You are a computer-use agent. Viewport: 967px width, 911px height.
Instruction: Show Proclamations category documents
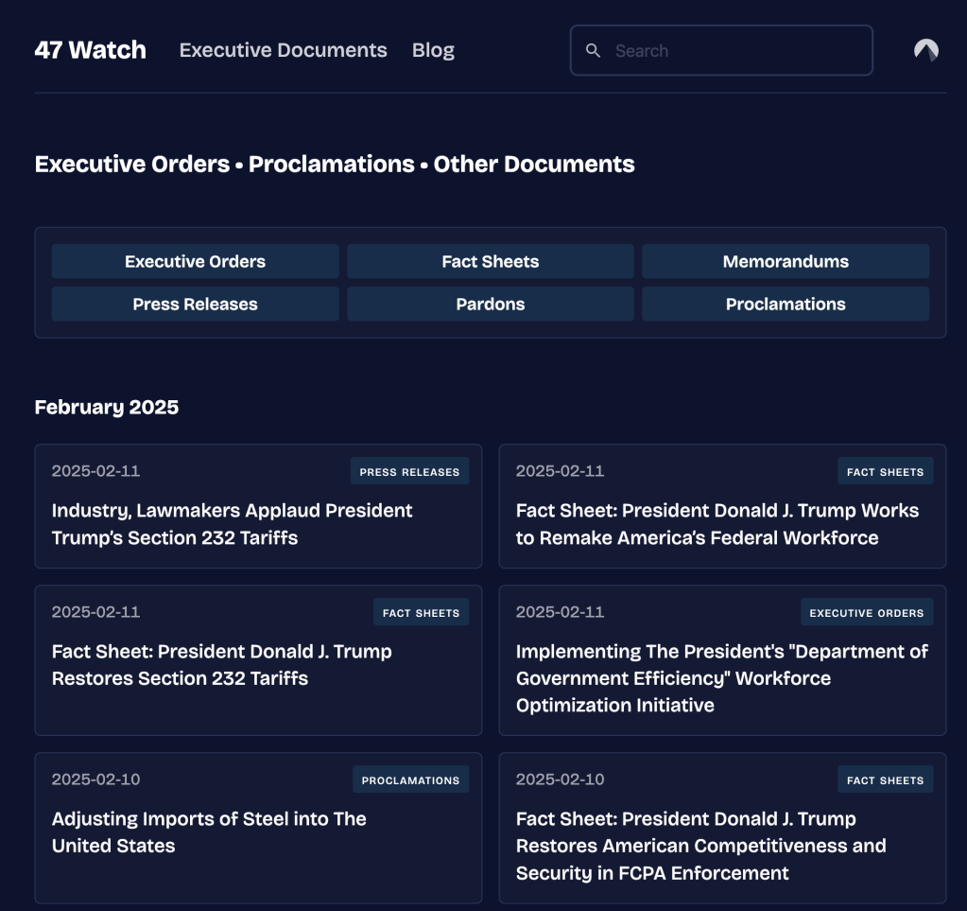click(x=785, y=304)
